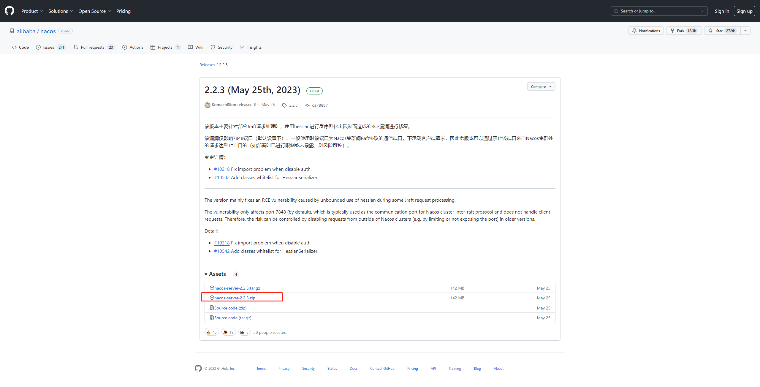
Task: Open commit ca788b7
Action: click(x=320, y=105)
